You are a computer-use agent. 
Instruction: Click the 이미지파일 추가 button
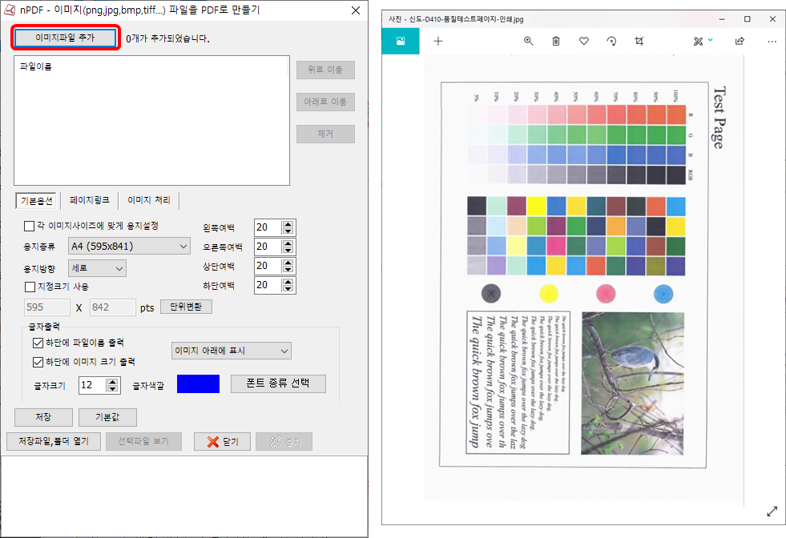[65, 38]
